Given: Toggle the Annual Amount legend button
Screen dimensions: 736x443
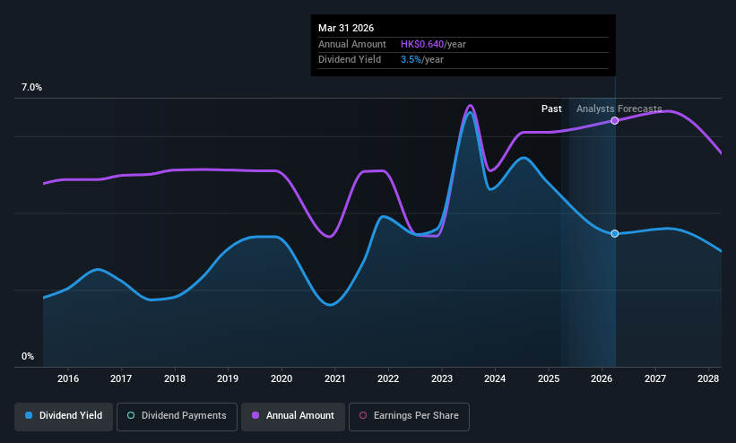Looking at the screenshot, I should (x=293, y=417).
